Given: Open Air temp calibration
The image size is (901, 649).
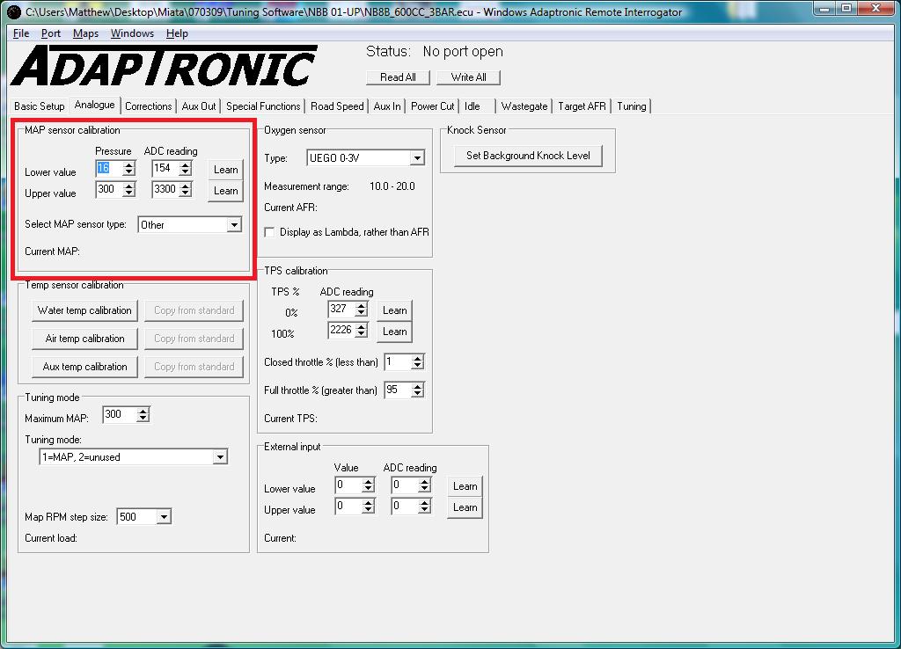Looking at the screenshot, I should [x=84, y=339].
